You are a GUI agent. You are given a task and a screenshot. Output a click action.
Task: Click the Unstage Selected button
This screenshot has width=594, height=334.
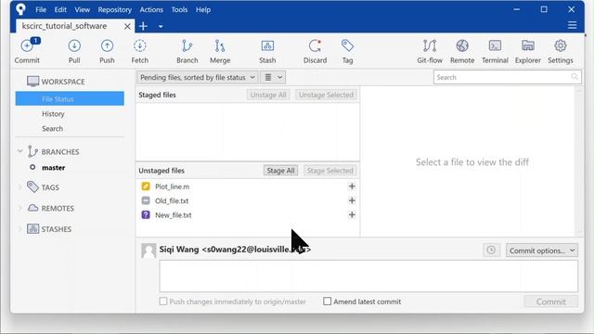click(326, 95)
